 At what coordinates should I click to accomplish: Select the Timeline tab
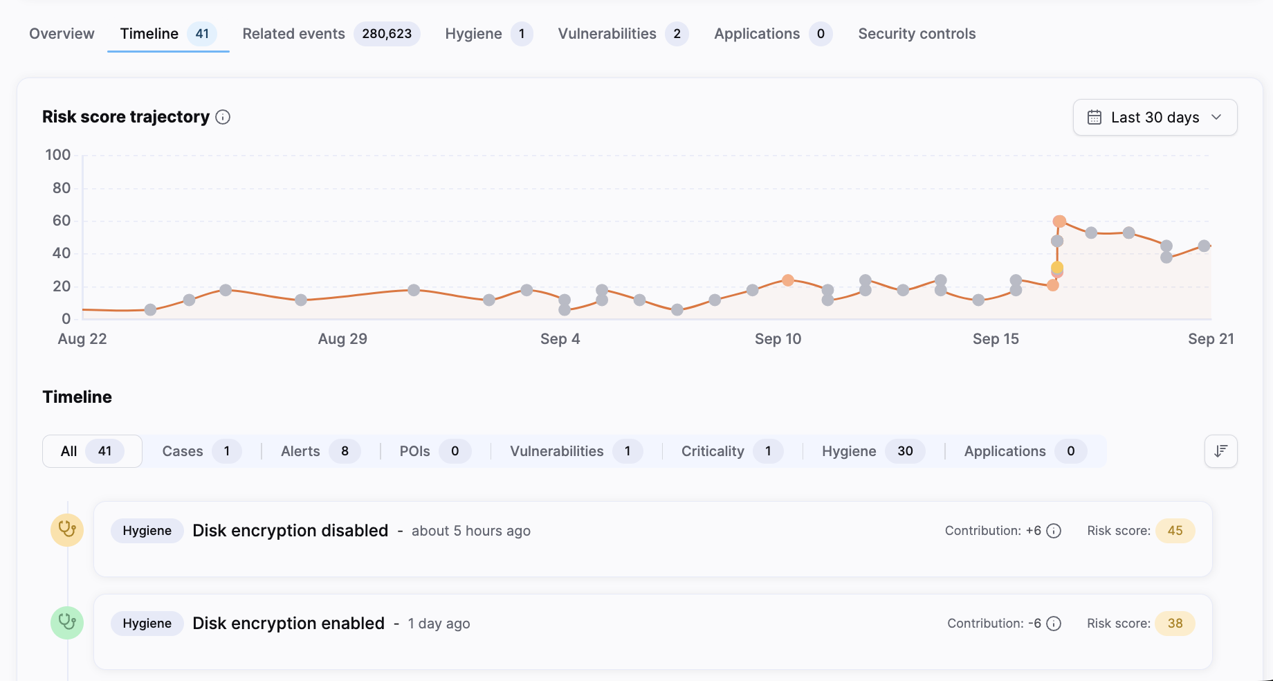click(168, 34)
